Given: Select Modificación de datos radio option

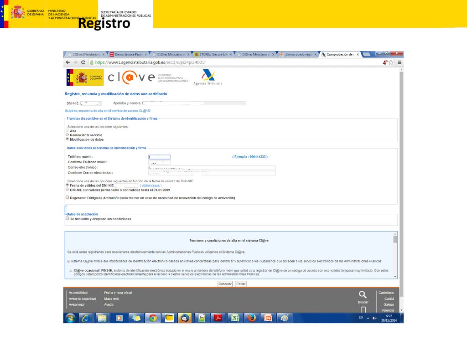Looking at the screenshot, I should (x=67, y=139).
